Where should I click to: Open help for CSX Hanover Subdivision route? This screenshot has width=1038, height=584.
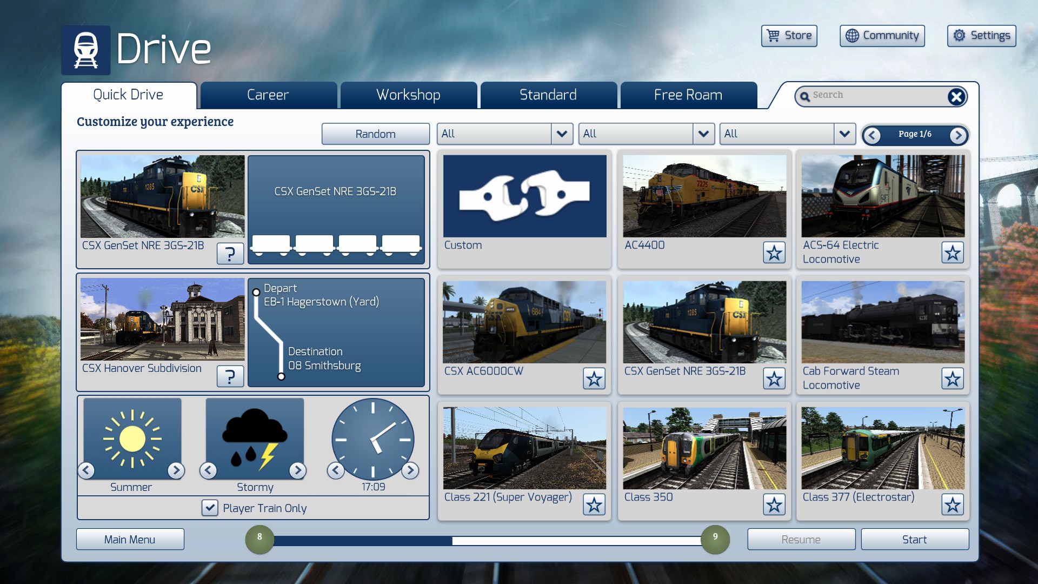click(230, 376)
